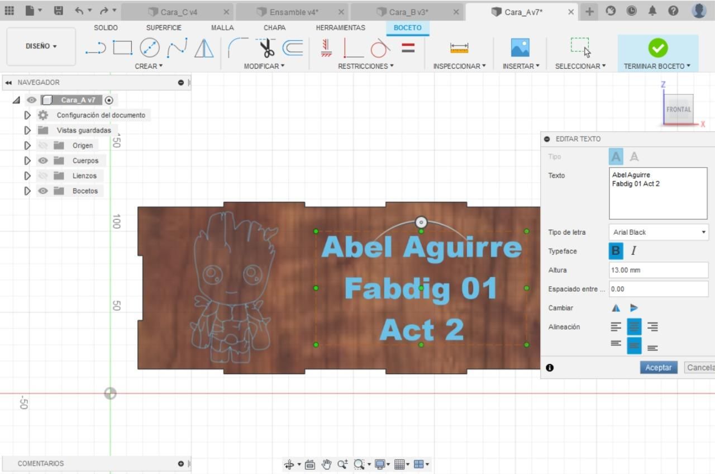The height and width of the screenshot is (474, 715).
Task: Align text right horizontally
Action: click(652, 327)
